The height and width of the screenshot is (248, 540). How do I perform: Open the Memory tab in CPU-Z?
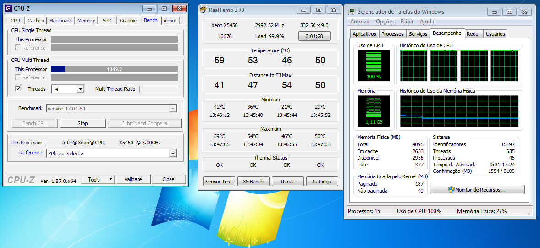point(86,21)
